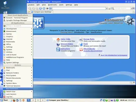Expand the Lost & Found submenu
The width and height of the screenshot is (136, 102).
click(x=18, y=55)
